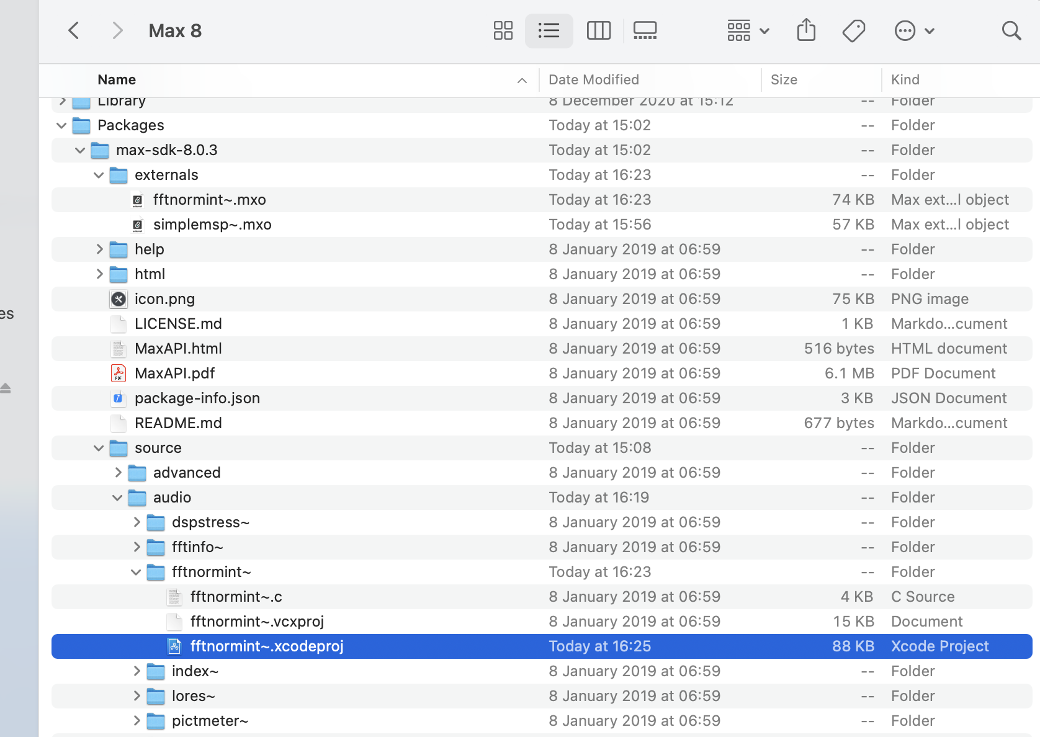Select the html folder name
Image resolution: width=1040 pixels, height=737 pixels.
[x=150, y=274]
